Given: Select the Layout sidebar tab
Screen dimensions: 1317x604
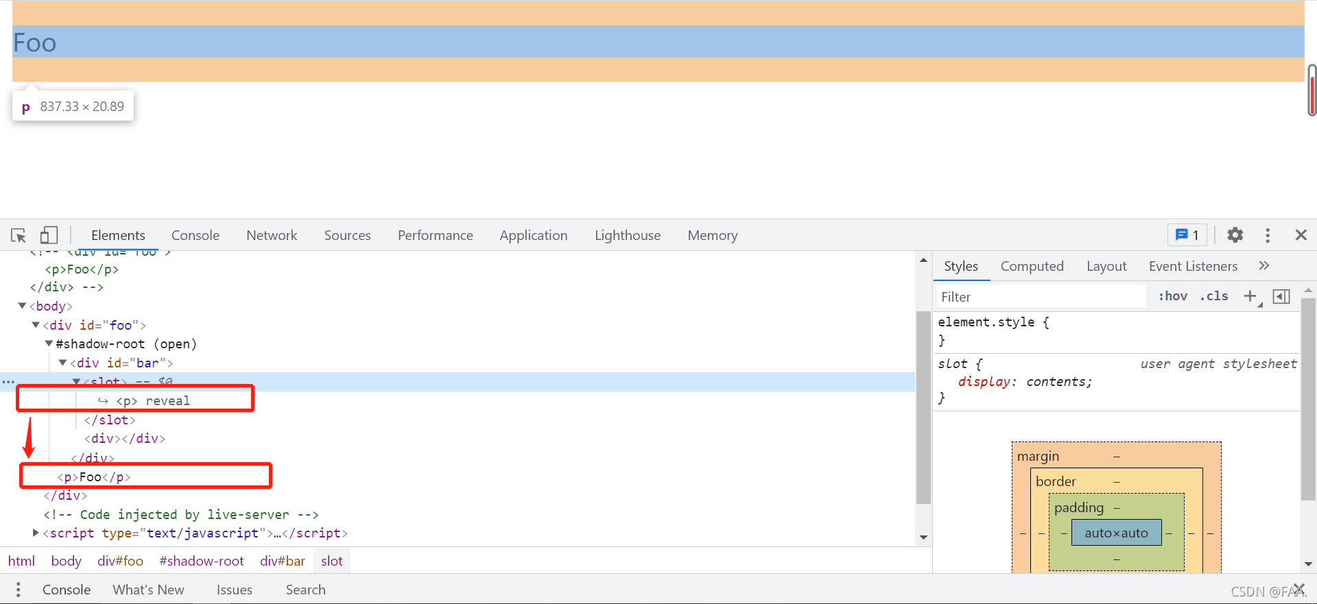Looking at the screenshot, I should tap(1106, 266).
